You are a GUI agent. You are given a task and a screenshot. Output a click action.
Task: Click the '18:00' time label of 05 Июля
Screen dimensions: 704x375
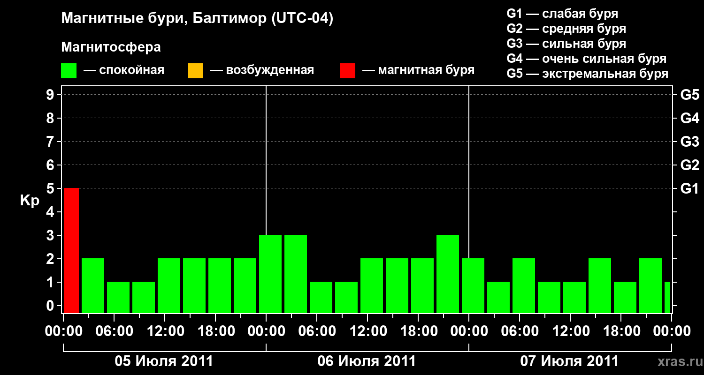point(215,331)
